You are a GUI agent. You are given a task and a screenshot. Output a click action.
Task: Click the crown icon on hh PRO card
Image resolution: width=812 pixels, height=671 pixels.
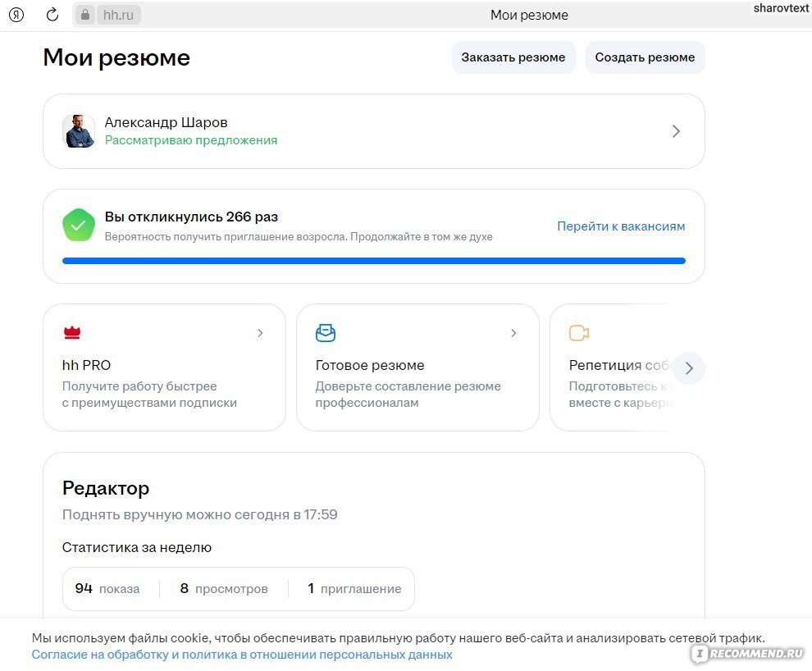72,332
